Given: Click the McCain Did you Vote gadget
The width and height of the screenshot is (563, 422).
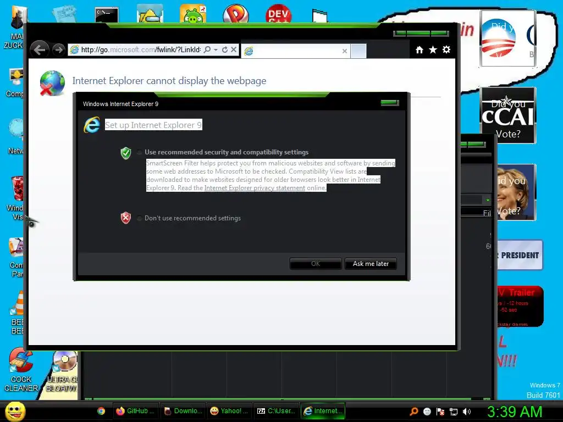Looking at the screenshot, I should click(507, 116).
